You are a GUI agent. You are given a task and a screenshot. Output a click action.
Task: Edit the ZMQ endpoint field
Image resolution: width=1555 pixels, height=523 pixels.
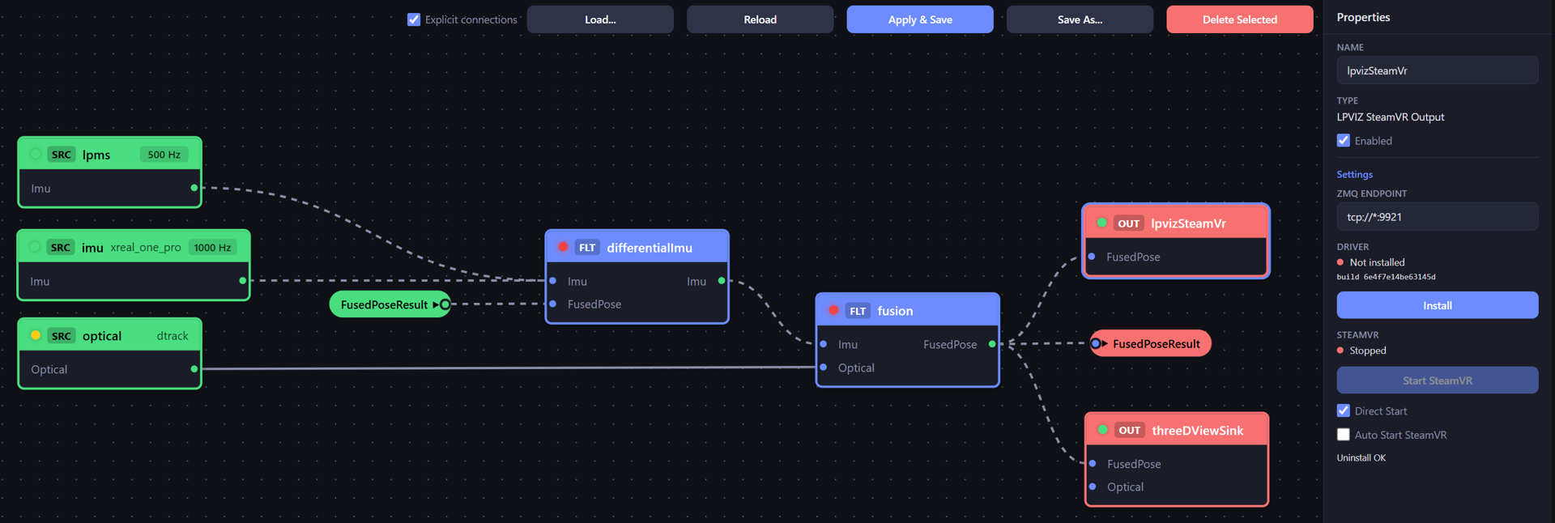[x=1437, y=217]
